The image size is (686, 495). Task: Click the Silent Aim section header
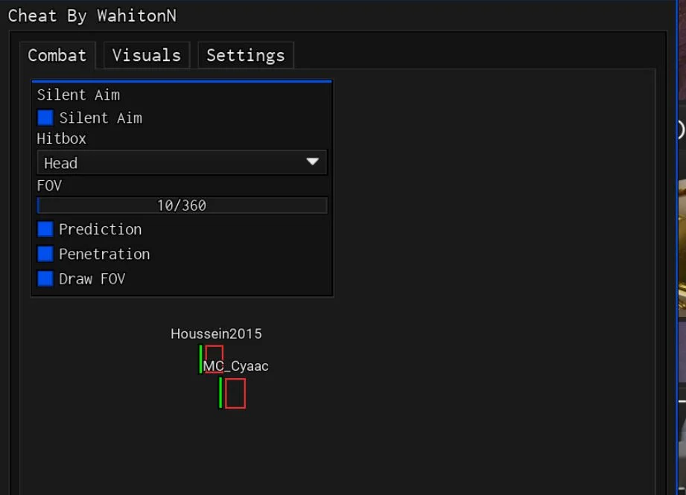78,95
